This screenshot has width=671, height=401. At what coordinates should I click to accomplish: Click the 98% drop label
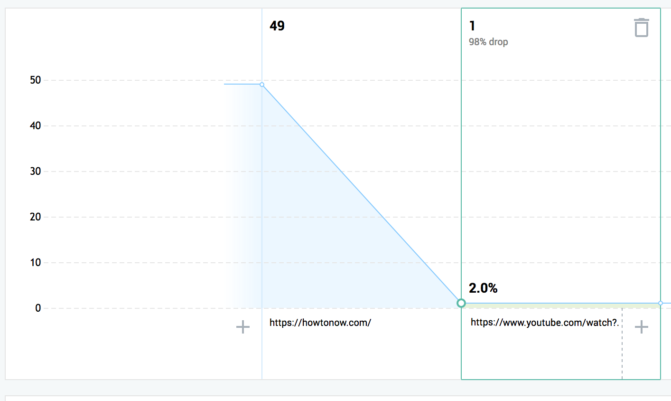click(488, 42)
